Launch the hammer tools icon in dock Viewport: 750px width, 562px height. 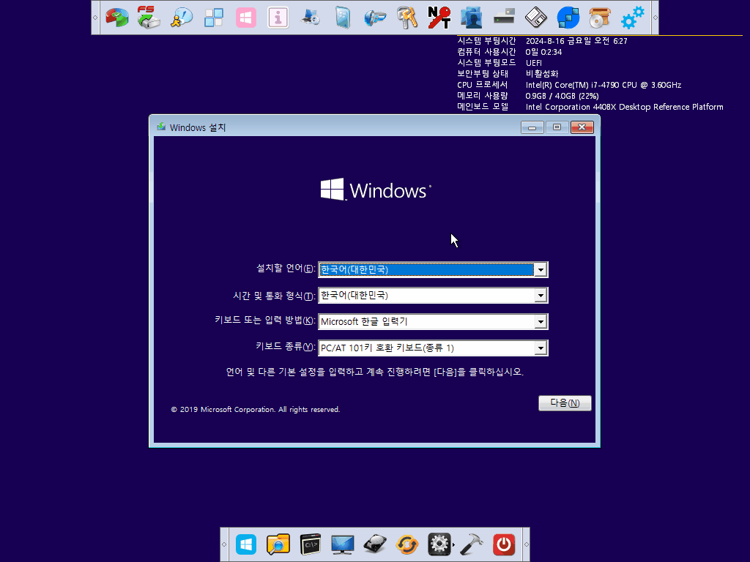[471, 544]
